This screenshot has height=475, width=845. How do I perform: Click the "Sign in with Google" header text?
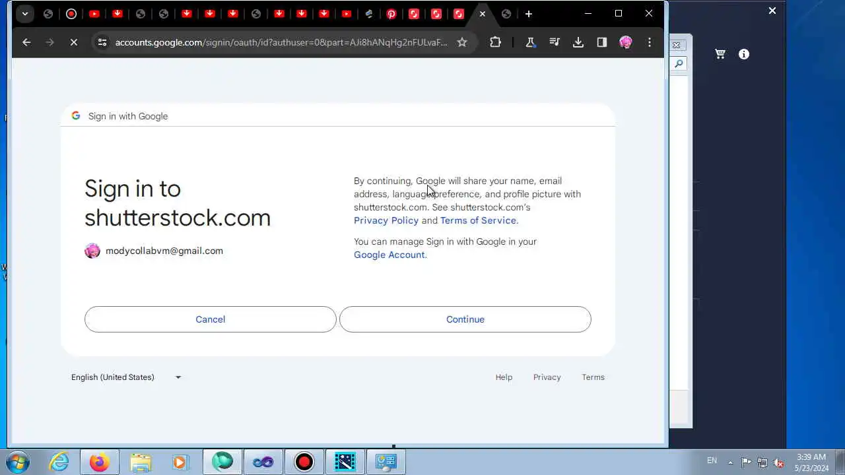[128, 116]
